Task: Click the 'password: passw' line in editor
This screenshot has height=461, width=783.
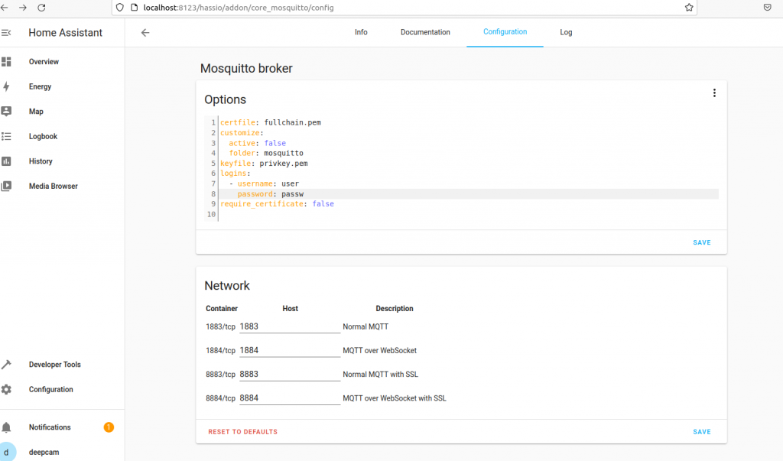Action: click(271, 193)
